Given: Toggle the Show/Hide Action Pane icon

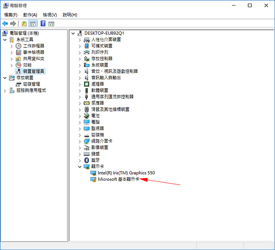Looking at the screenshot, I should coord(51,23).
